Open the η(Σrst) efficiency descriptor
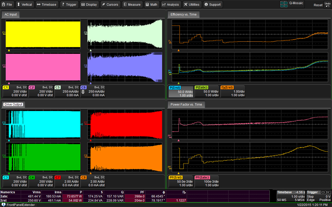This screenshot has width=332, height=207. point(233,91)
